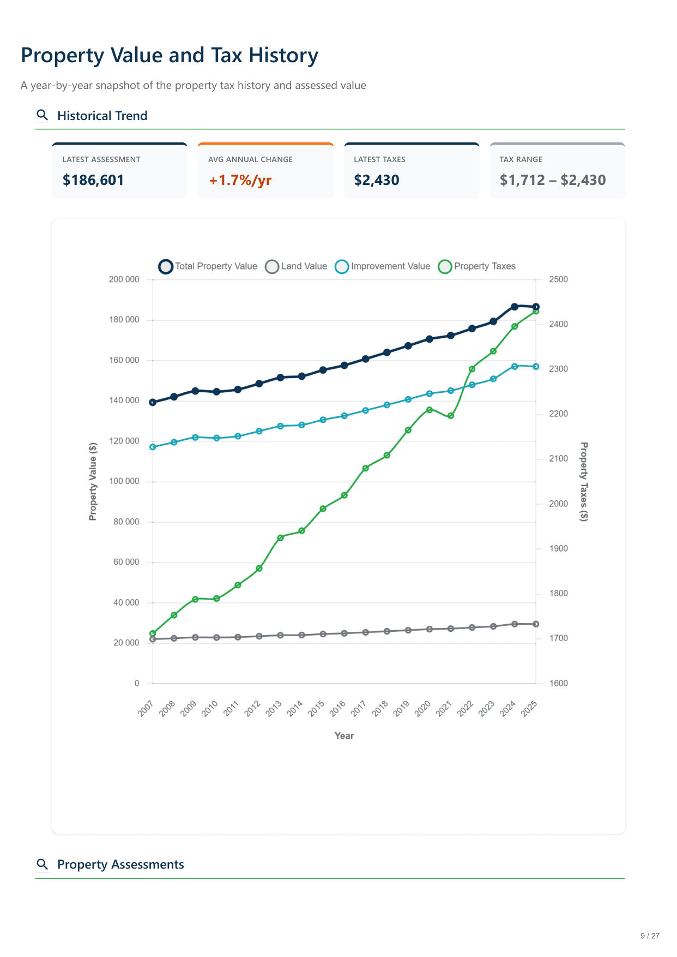Click the 2007 Property Taxes data point
Screen dimensions: 677x957
[x=153, y=633]
